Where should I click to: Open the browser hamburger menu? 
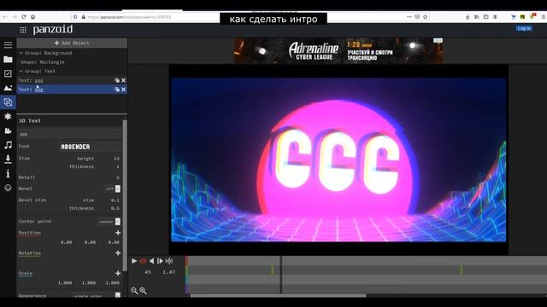pos(544,17)
